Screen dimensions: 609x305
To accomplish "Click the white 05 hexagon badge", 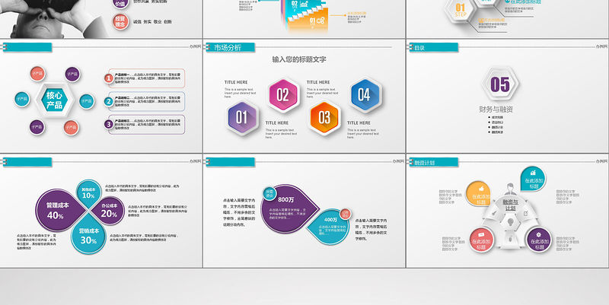I will (x=500, y=84).
